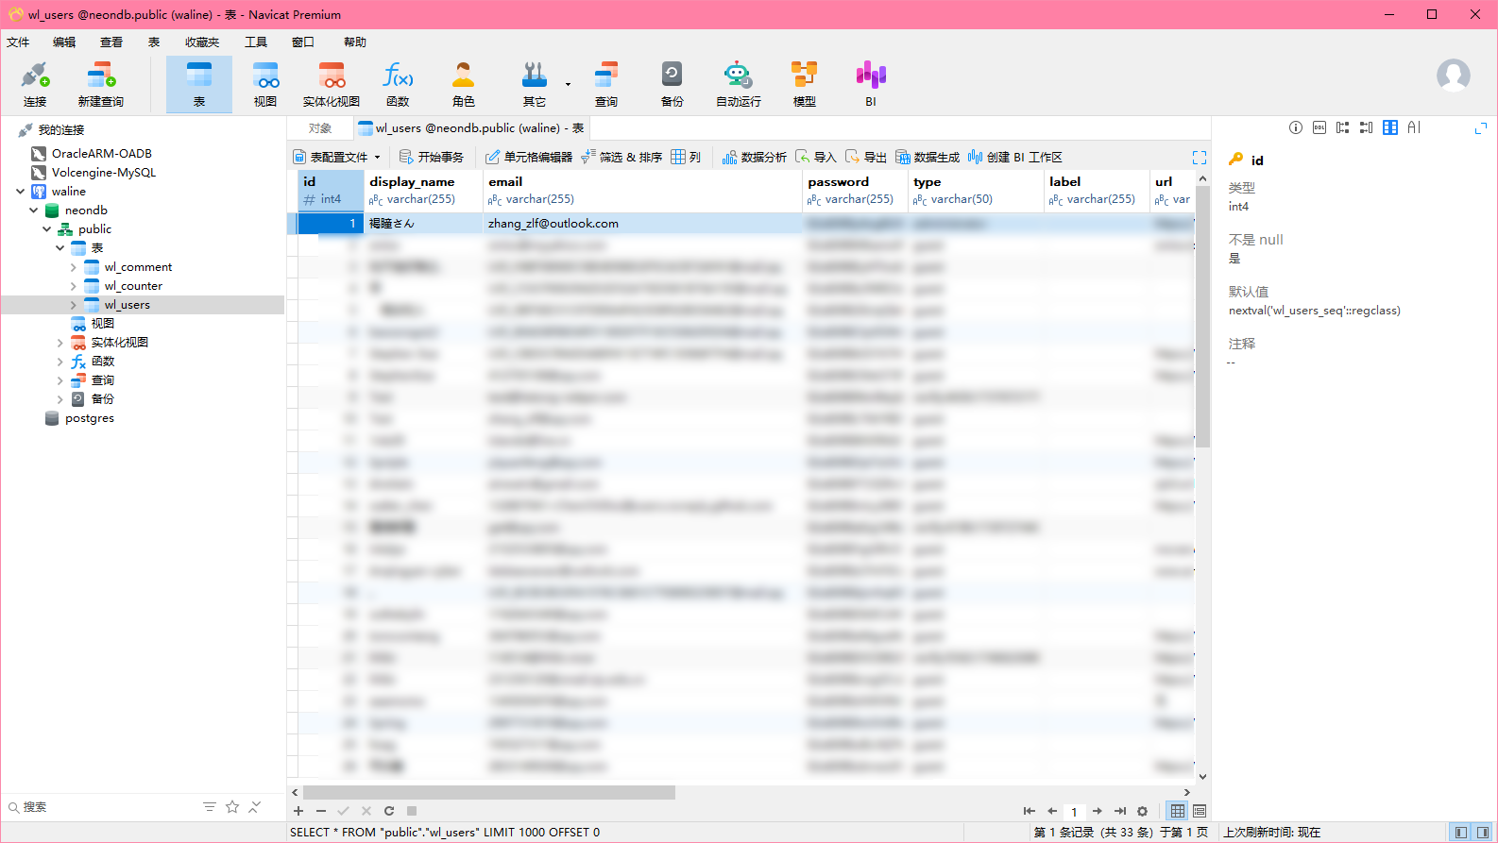Click the Role (角色) toolbar icon
The width and height of the screenshot is (1498, 843).
pos(463,84)
